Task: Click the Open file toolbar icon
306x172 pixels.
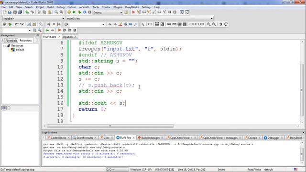Action: pos(10,12)
